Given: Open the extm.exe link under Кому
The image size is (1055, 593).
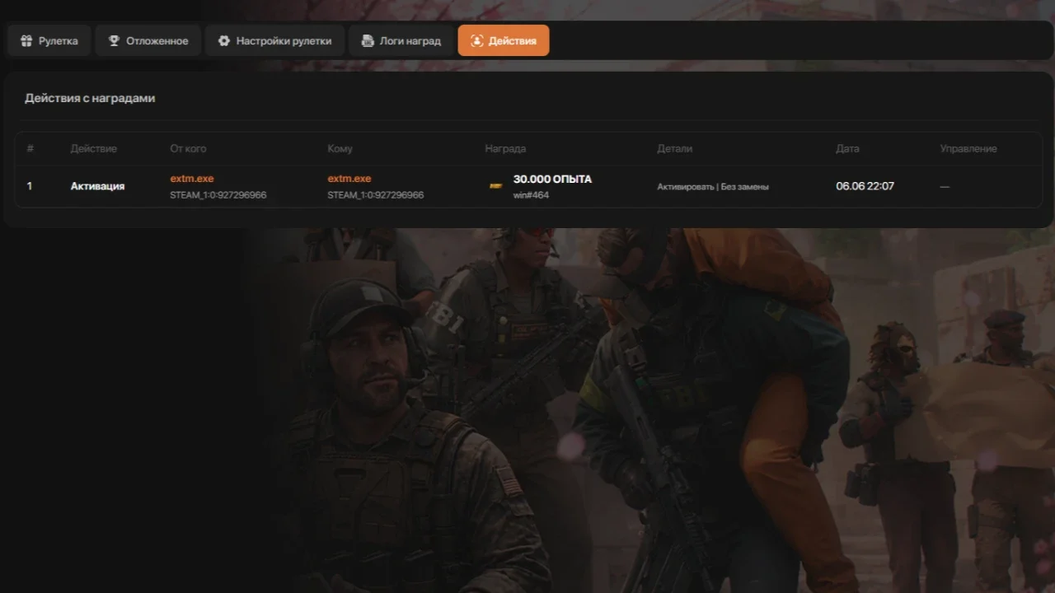Looking at the screenshot, I should pos(349,179).
